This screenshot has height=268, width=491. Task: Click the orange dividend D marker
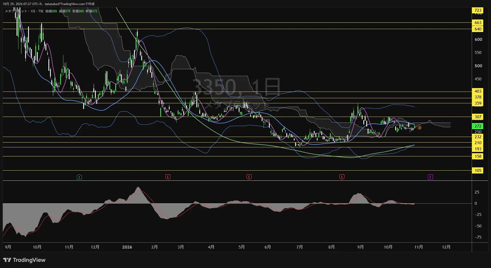pyautogui.click(x=420, y=128)
